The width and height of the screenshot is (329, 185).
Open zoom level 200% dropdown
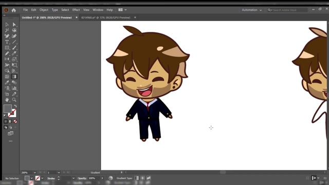tap(35, 173)
